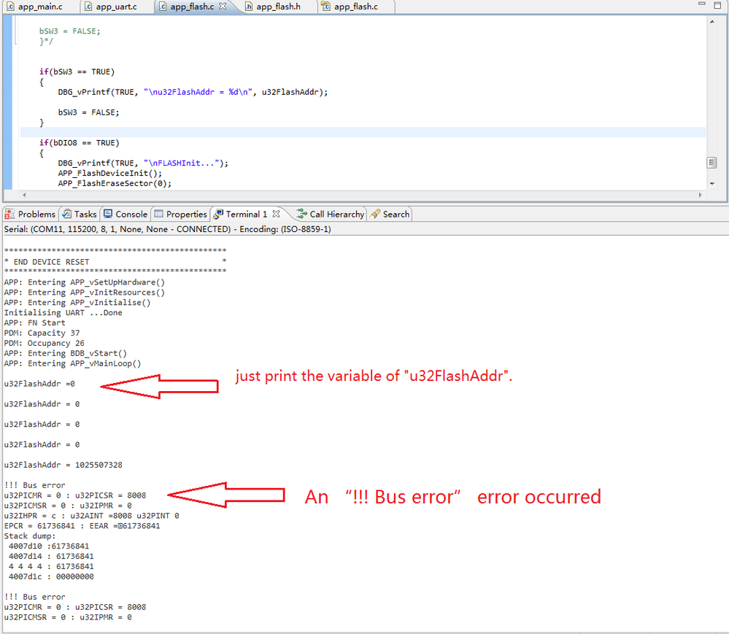
Task: Click the Properties table icon
Action: click(159, 214)
